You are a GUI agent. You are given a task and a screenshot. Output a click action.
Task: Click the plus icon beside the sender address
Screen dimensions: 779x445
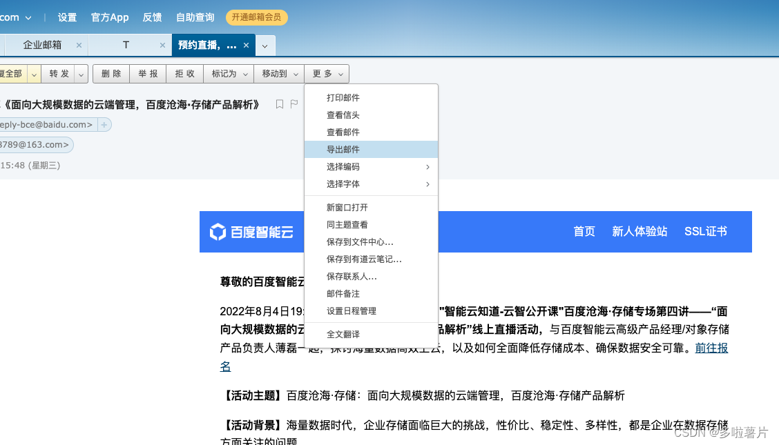pyautogui.click(x=104, y=124)
